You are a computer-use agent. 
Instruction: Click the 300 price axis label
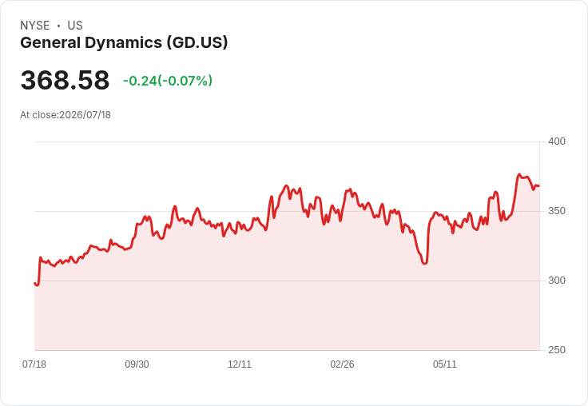(557, 281)
